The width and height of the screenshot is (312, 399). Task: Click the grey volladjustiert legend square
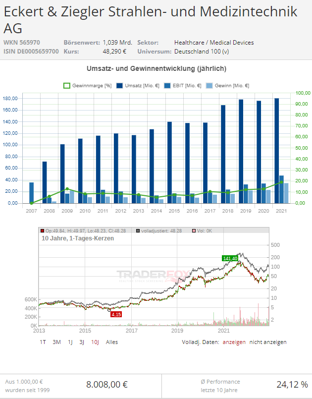click(x=138, y=231)
